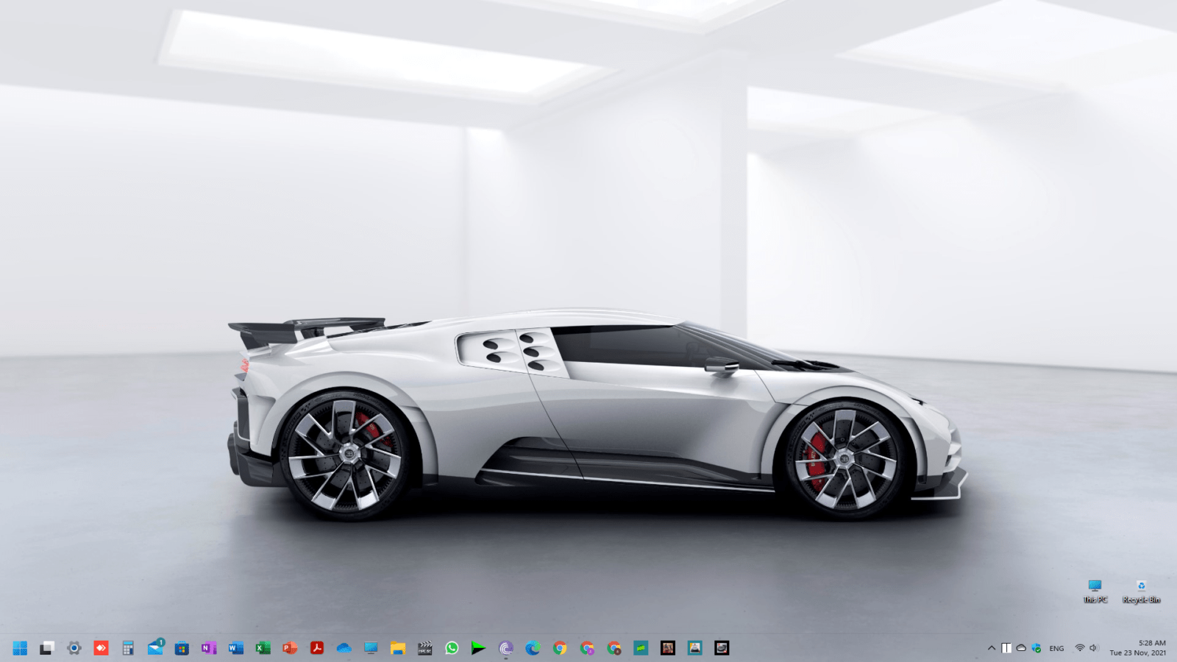The image size is (1177, 662).
Task: Open the Wi-Fi network flyout
Action: (1079, 648)
